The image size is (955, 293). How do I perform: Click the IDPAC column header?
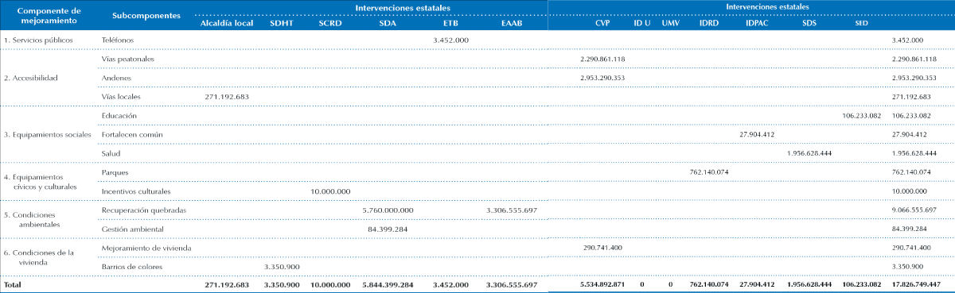pos(758,23)
